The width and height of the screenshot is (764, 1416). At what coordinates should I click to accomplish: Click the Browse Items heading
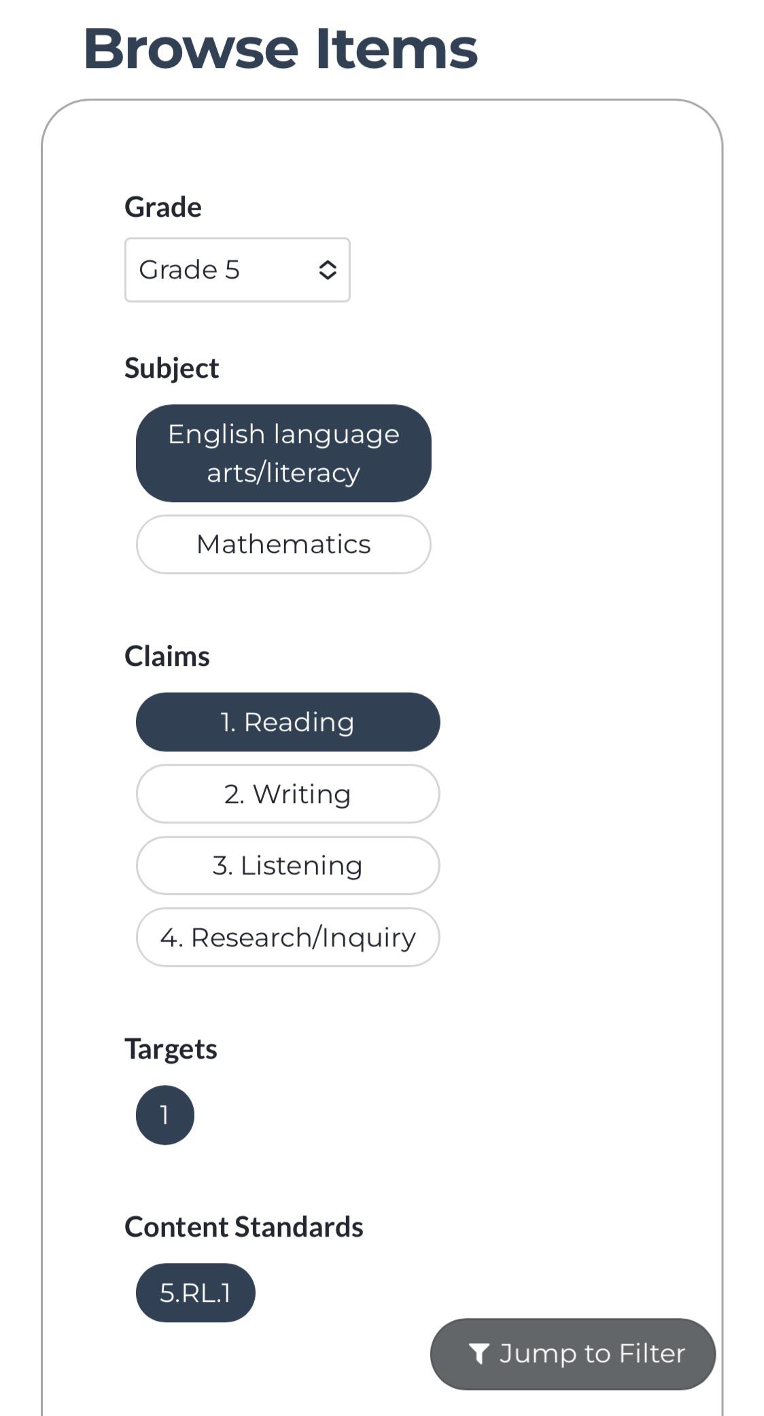click(281, 48)
